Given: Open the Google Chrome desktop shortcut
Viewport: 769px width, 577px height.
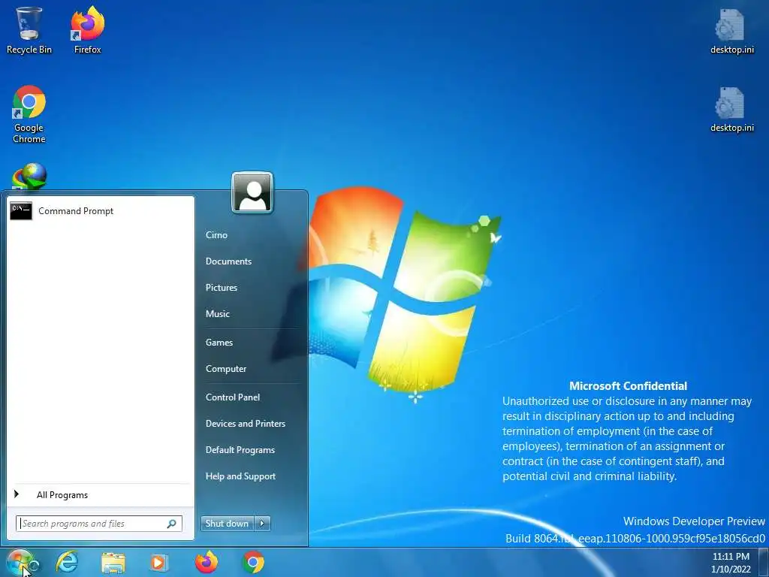Looking at the screenshot, I should click(29, 114).
